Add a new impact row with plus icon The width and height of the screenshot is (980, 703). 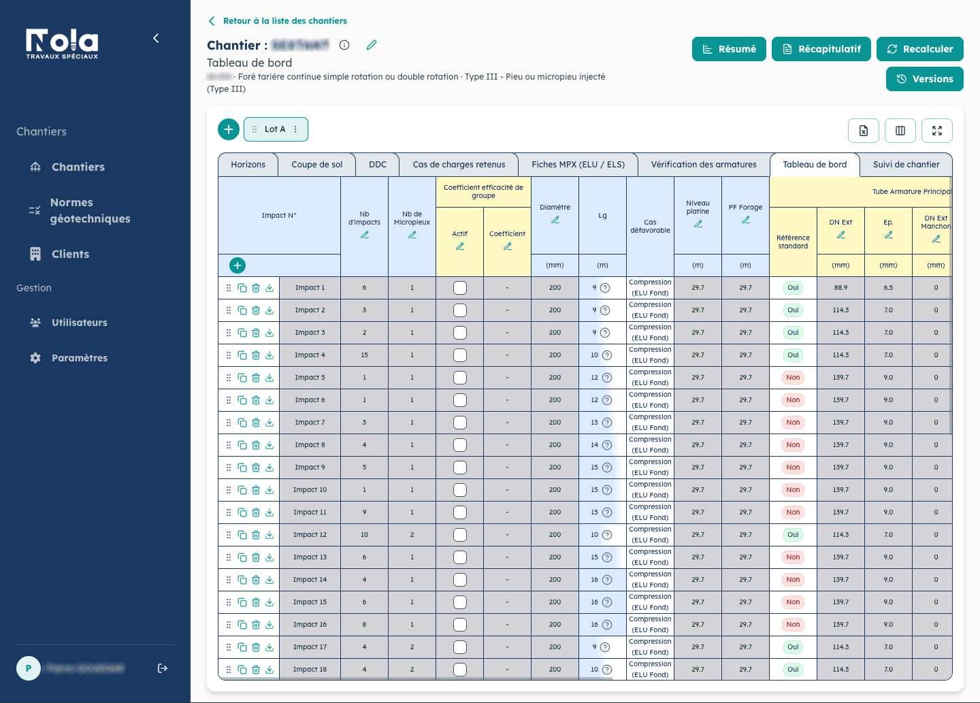pos(238,265)
